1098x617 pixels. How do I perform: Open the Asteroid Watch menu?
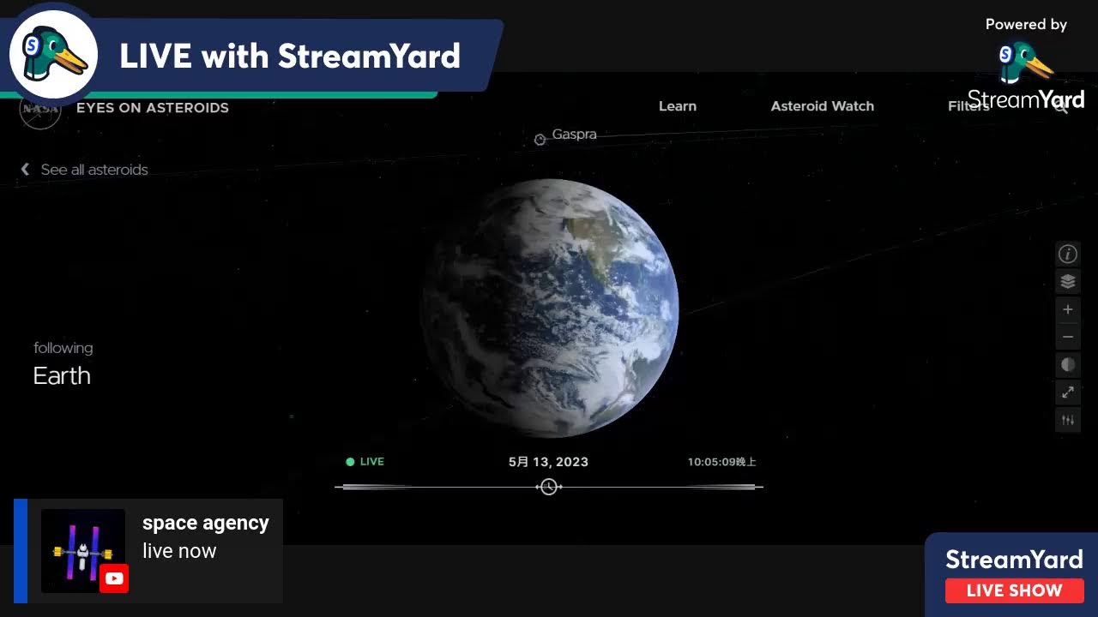(x=823, y=106)
